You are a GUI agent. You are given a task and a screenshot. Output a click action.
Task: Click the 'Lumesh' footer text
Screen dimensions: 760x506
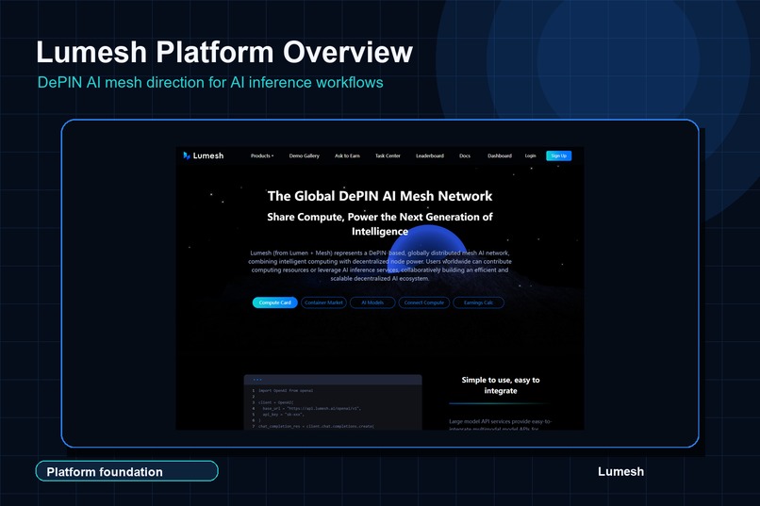[620, 472]
